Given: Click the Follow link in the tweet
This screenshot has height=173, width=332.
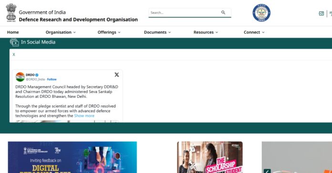Looking at the screenshot, I should pyautogui.click(x=52, y=79).
